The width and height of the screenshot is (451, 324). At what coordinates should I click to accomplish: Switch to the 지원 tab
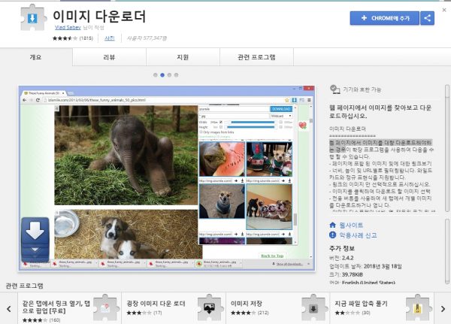pos(183,57)
